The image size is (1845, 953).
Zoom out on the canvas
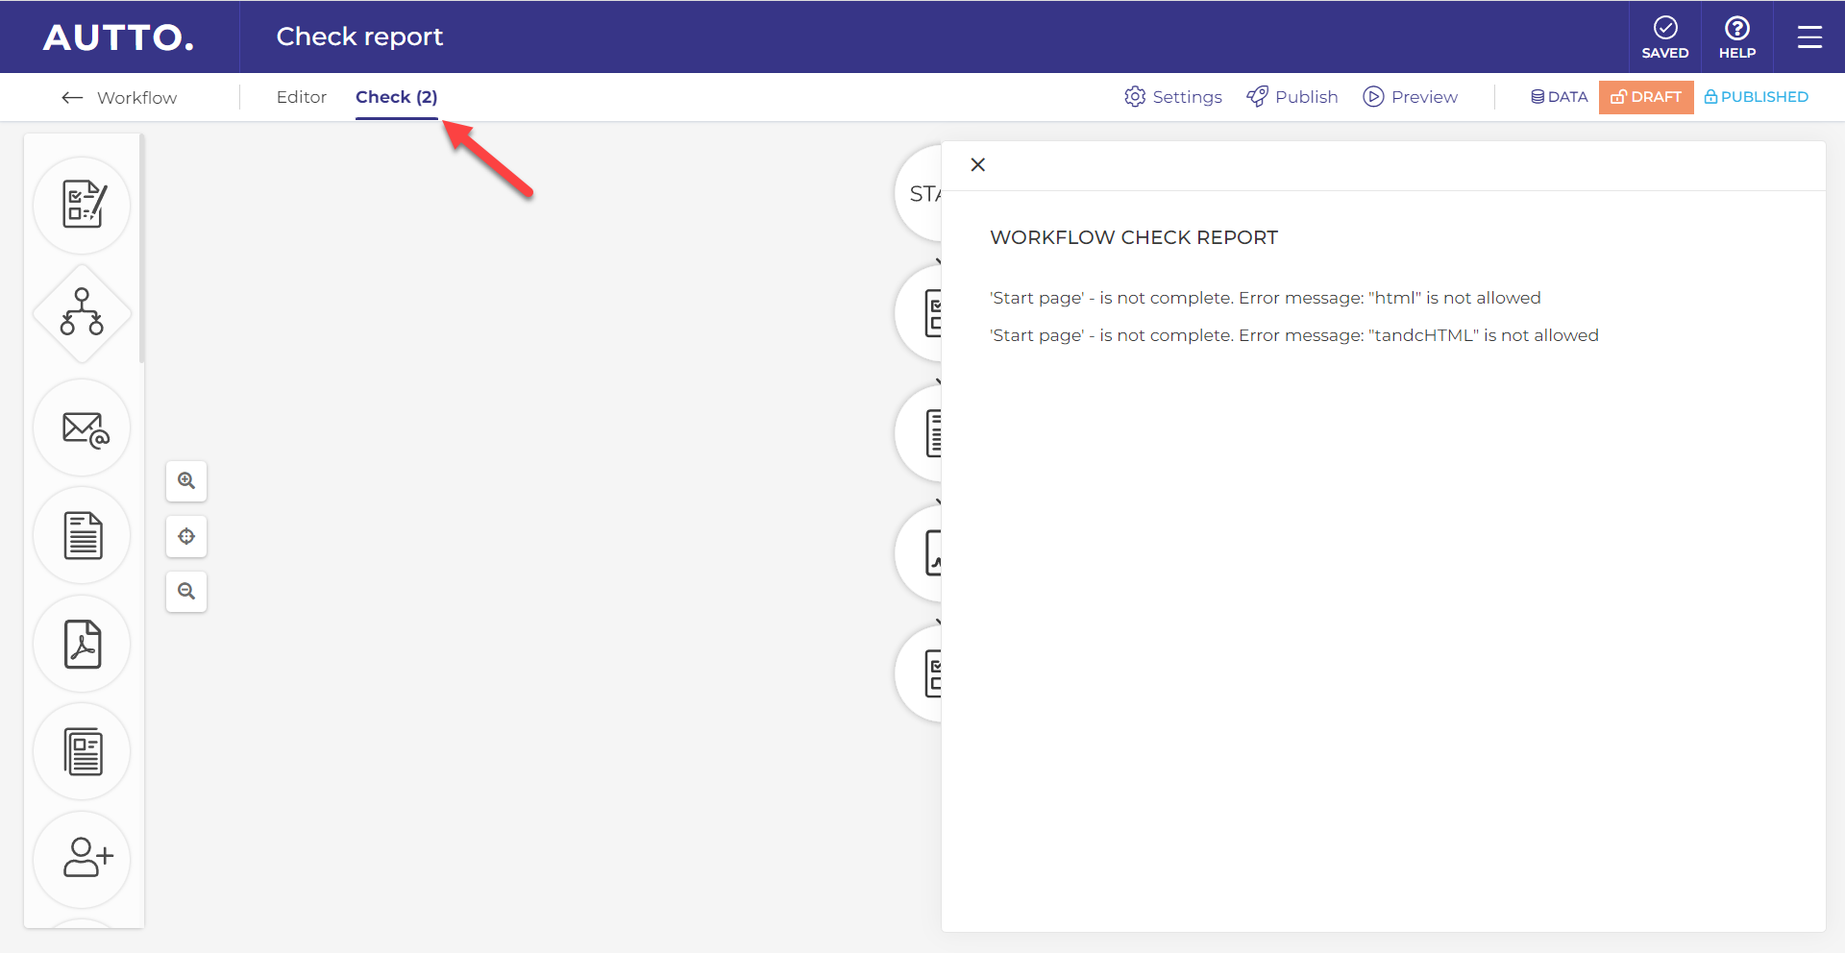pyautogui.click(x=186, y=591)
